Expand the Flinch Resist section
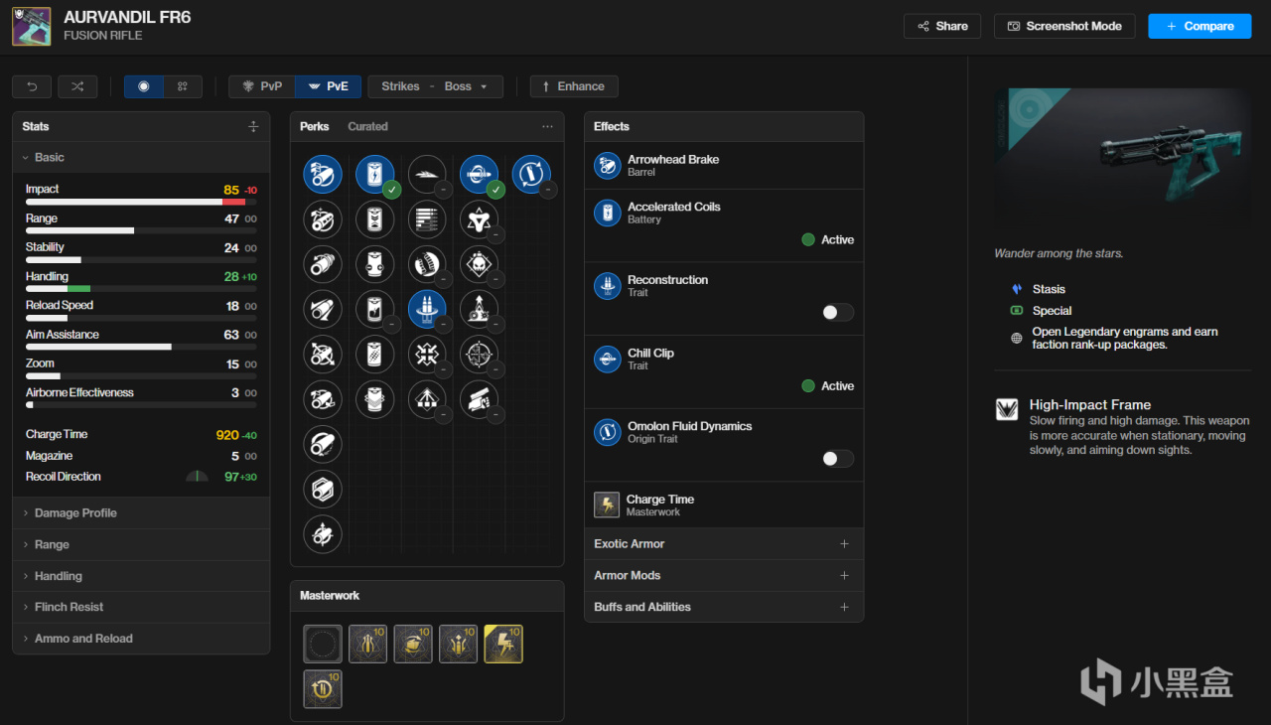1271x725 pixels. [x=141, y=607]
